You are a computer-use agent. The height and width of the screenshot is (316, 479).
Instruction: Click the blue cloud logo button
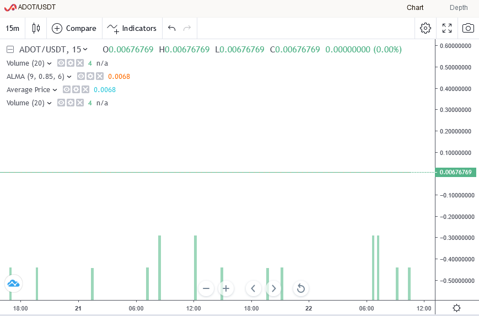13,283
